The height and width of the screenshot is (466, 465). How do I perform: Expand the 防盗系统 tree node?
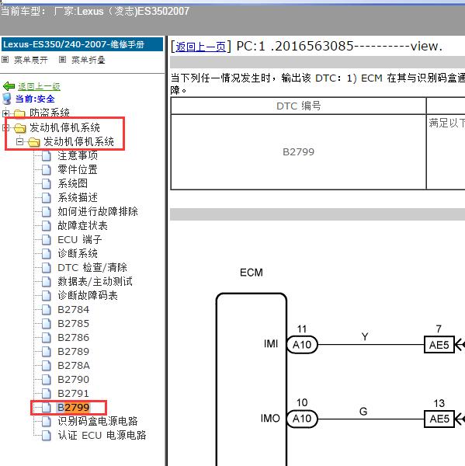tap(5, 113)
